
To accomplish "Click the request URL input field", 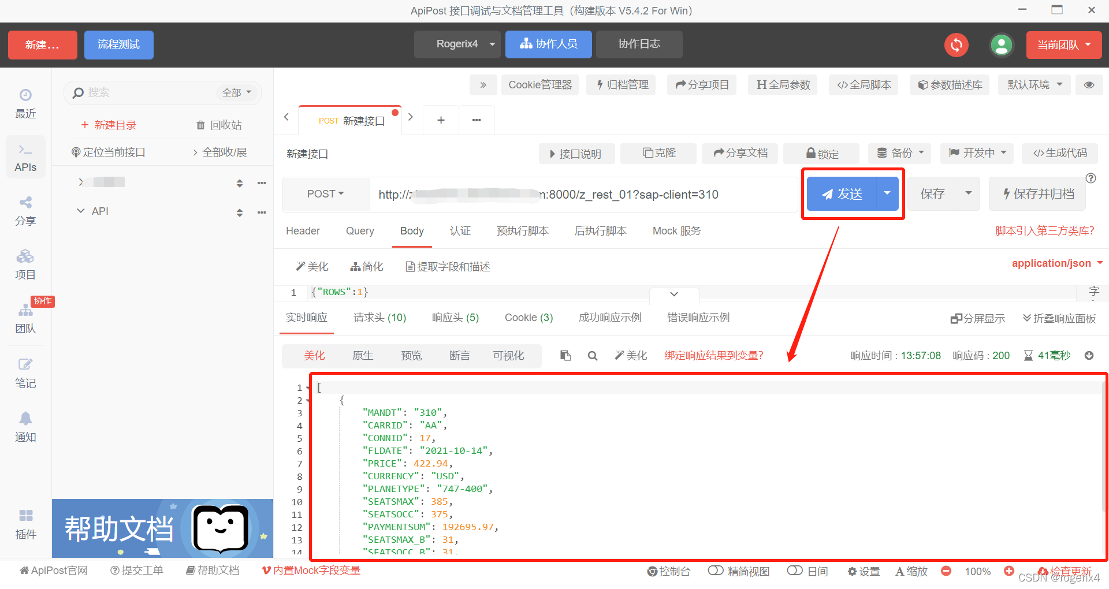I will (x=583, y=195).
